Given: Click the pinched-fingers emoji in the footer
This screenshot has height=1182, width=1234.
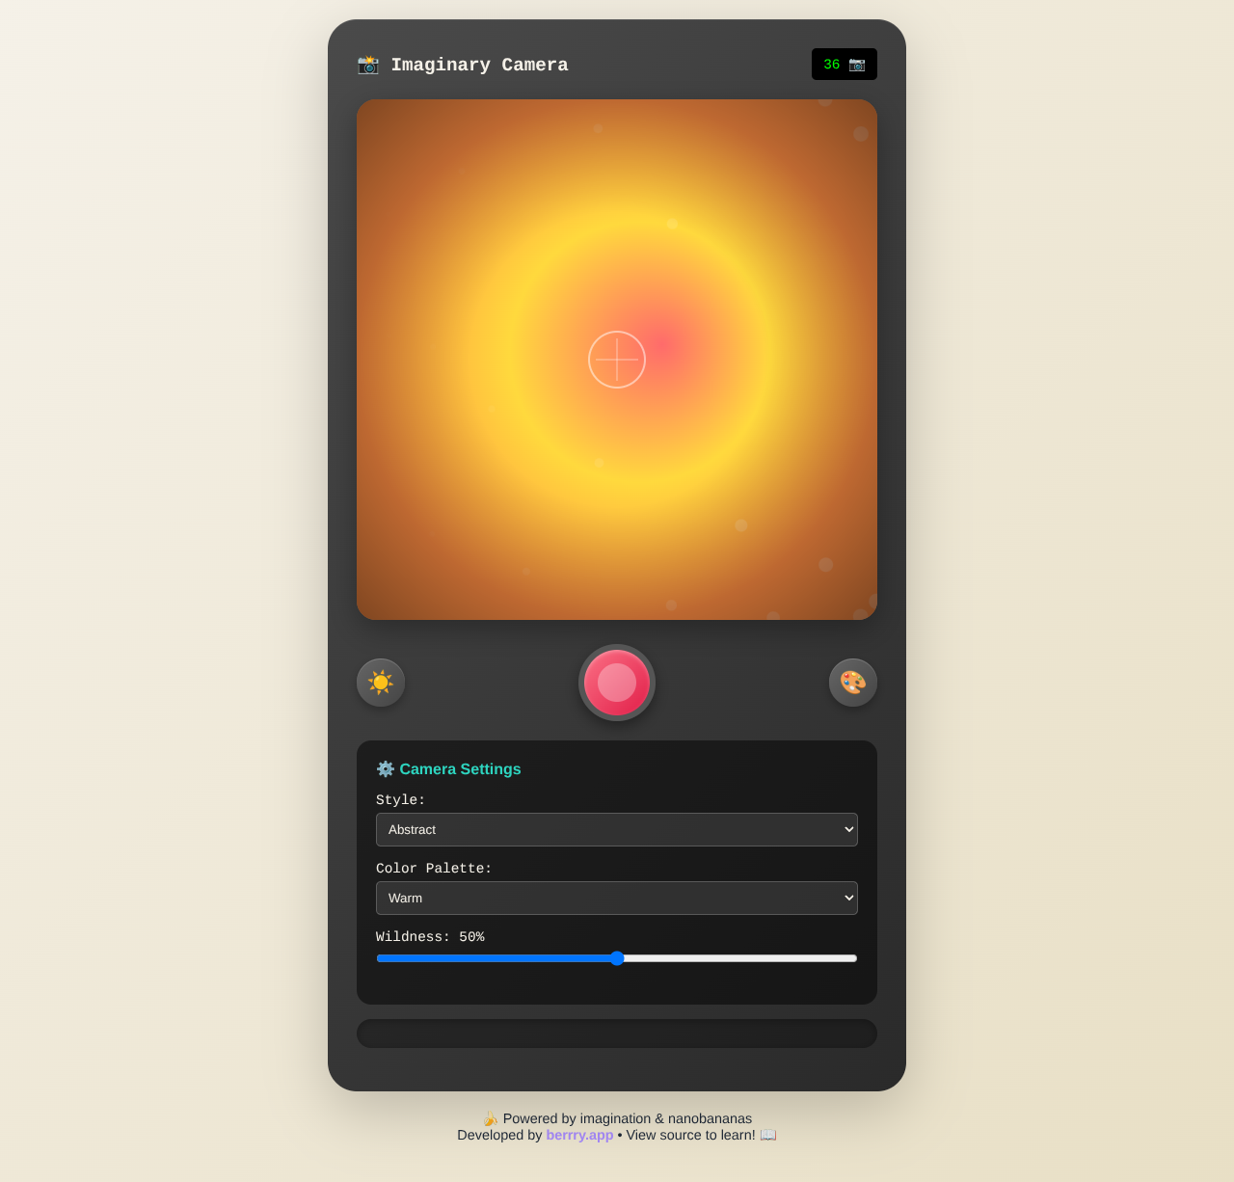Looking at the screenshot, I should tap(490, 1118).
